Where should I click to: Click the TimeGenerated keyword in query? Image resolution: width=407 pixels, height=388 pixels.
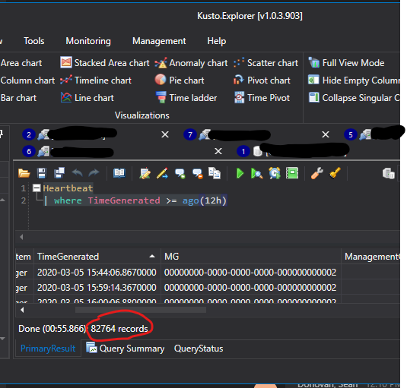click(124, 200)
